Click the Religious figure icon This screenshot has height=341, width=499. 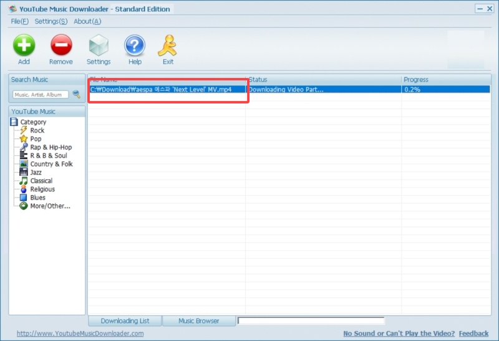[24, 189]
